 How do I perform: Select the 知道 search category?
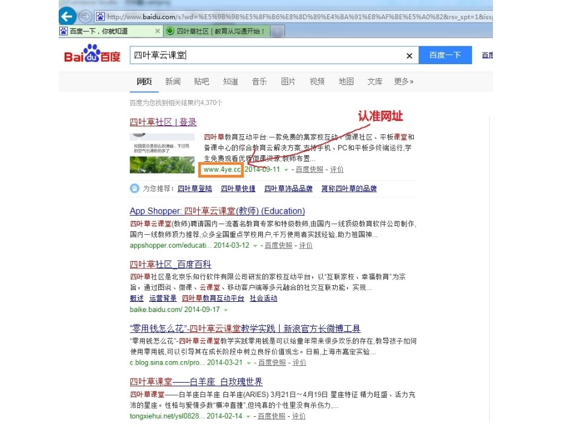pos(231,81)
